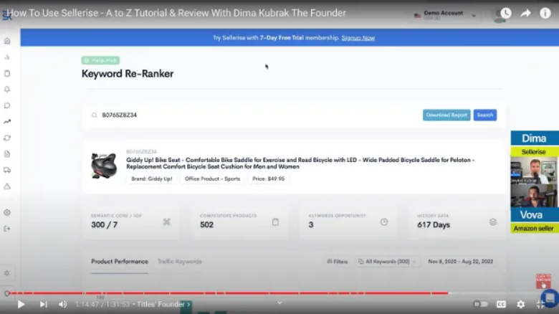
Task: Toggle the autoplay switch
Action: coord(481,305)
